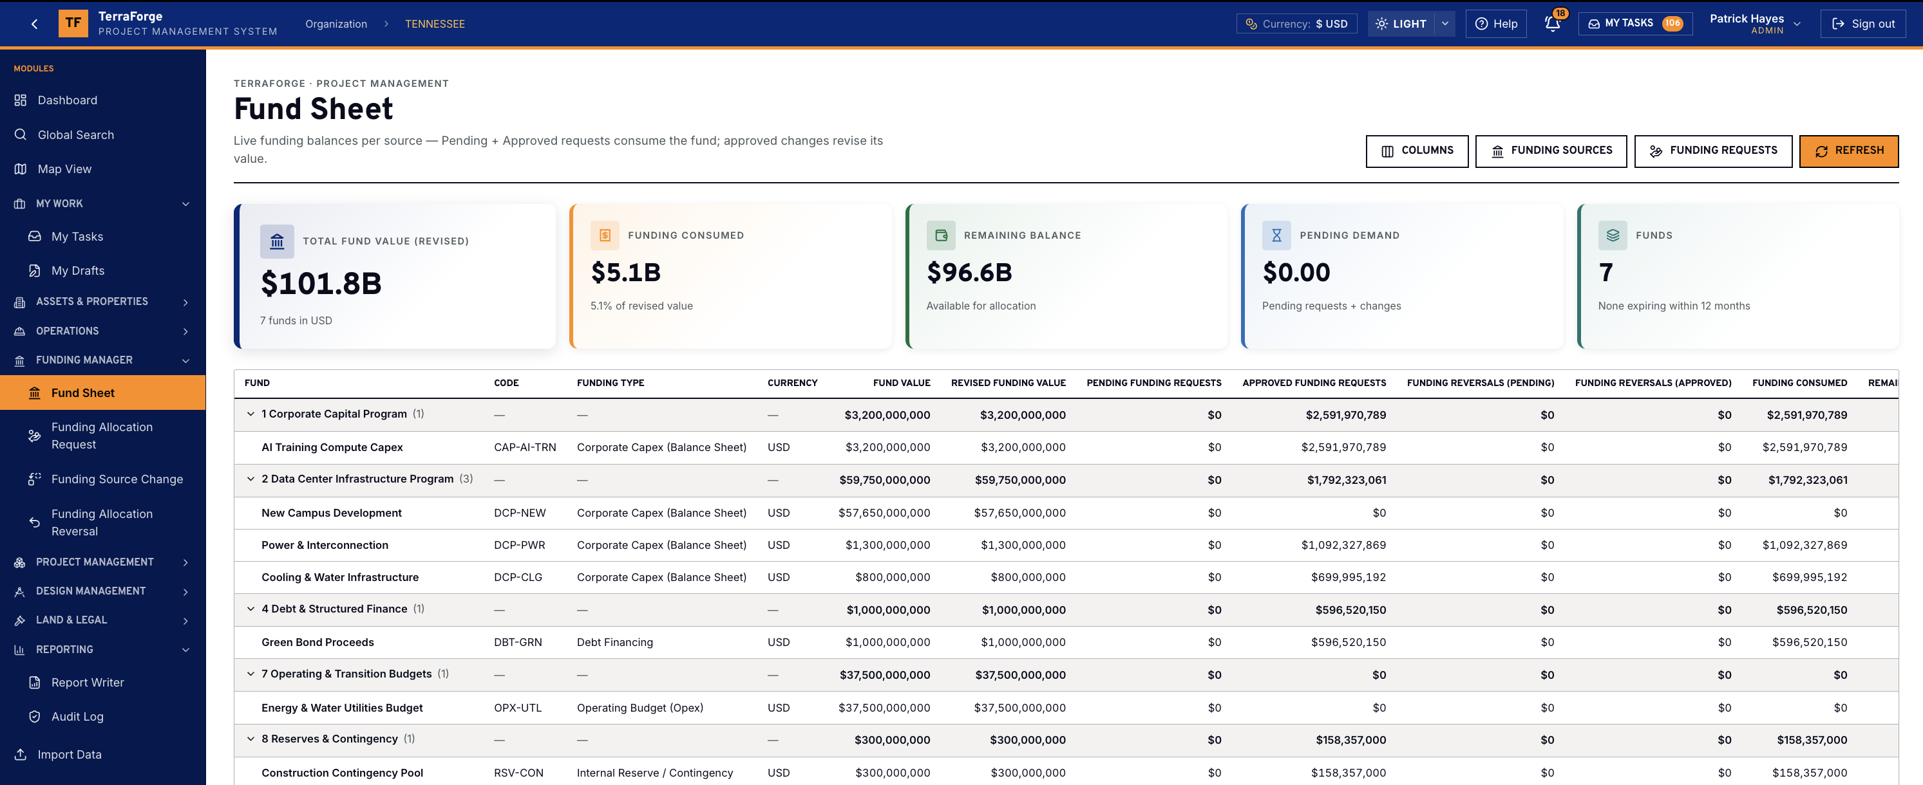This screenshot has height=785, width=1923.
Task: Toggle the LIGHT theme button
Action: 1401,24
